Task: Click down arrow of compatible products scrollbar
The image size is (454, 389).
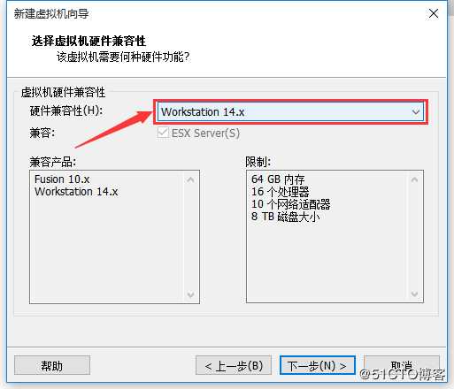Action: tap(190, 294)
